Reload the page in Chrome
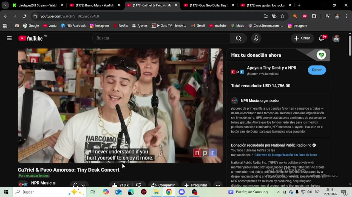352x197 pixels. point(24,16)
